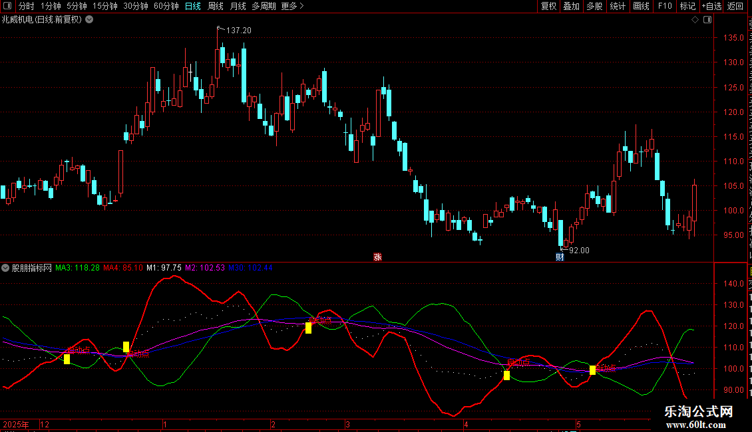Image resolution: width=752 pixels, height=432 pixels.
Task: Open 多周期 multi-period view
Action: 264,6
